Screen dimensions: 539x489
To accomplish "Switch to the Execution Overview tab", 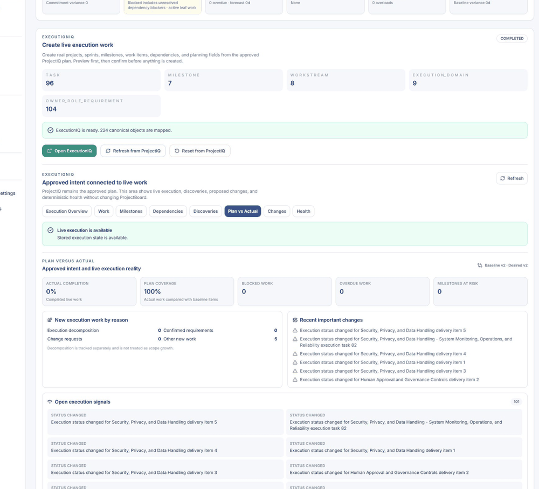I will coord(67,211).
